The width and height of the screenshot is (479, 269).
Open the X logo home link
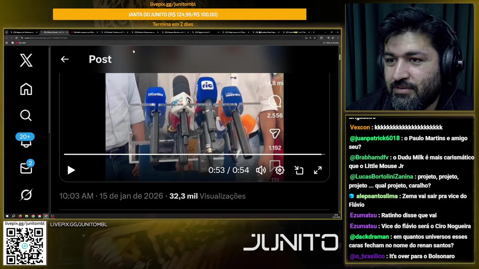coord(26,60)
